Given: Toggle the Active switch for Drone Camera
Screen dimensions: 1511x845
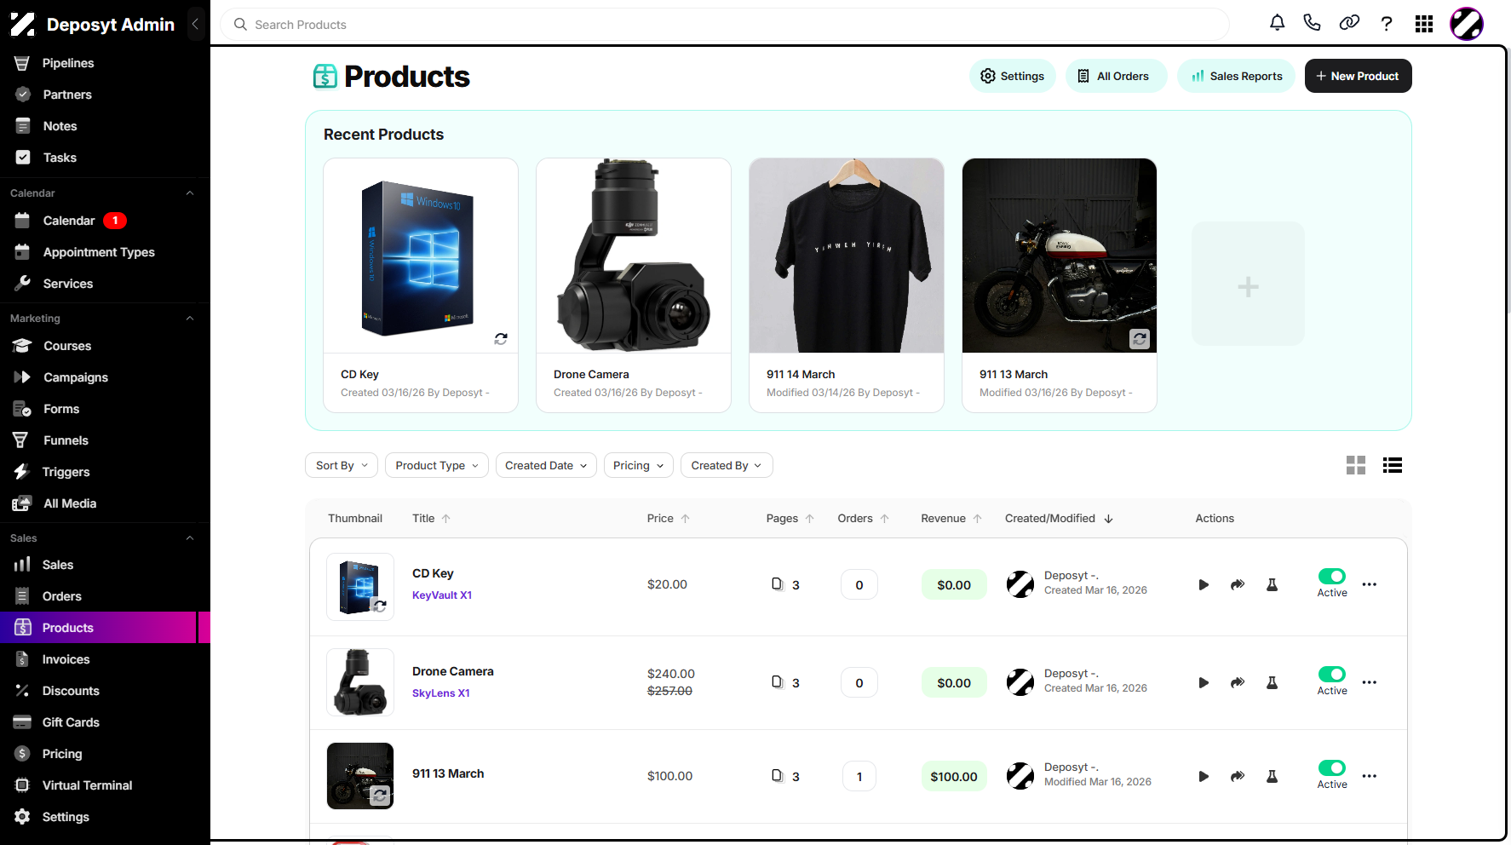Looking at the screenshot, I should (1332, 675).
